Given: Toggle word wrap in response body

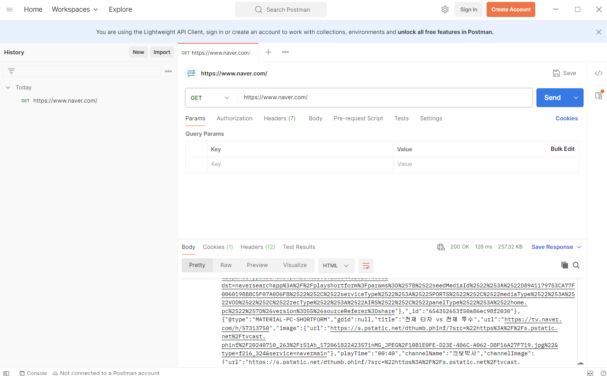Looking at the screenshot, I should click(366, 266).
